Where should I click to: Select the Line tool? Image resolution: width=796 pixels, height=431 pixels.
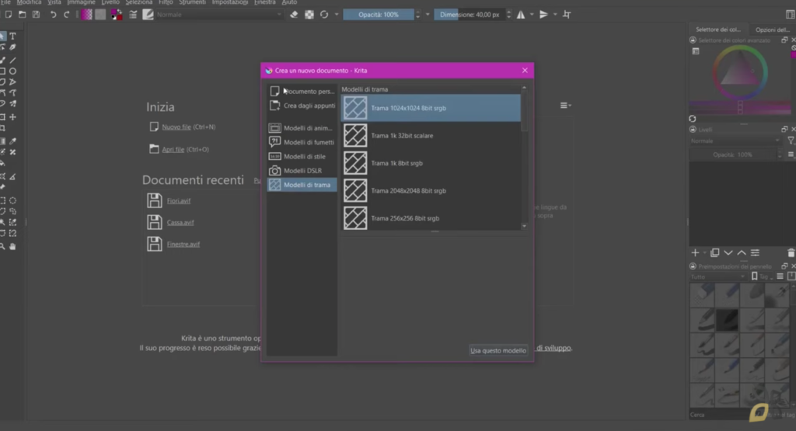point(12,60)
